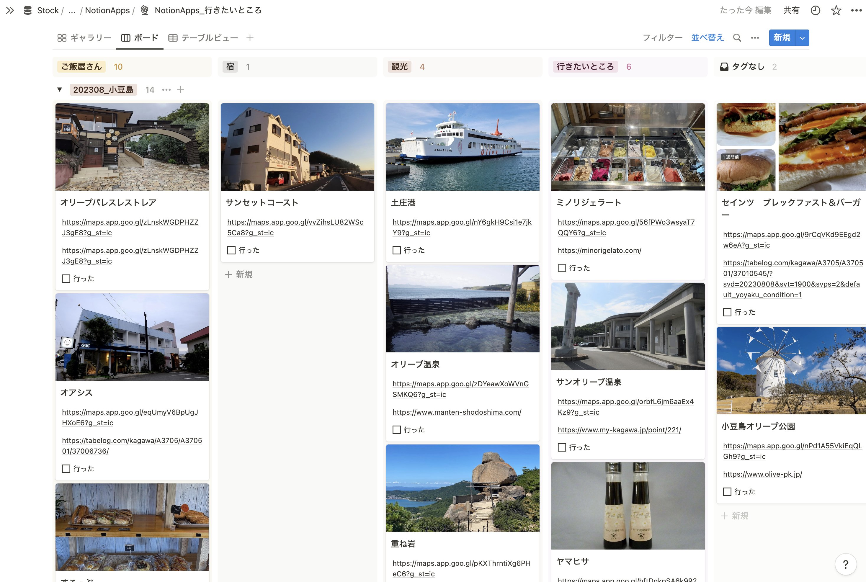The image size is (866, 582).
Task: Check 行った for ミノリジェラート
Action: coord(562,268)
